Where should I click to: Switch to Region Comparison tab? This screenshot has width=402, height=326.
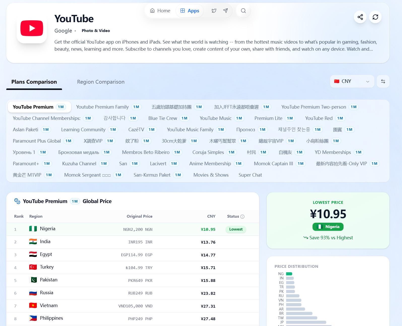coord(101,82)
